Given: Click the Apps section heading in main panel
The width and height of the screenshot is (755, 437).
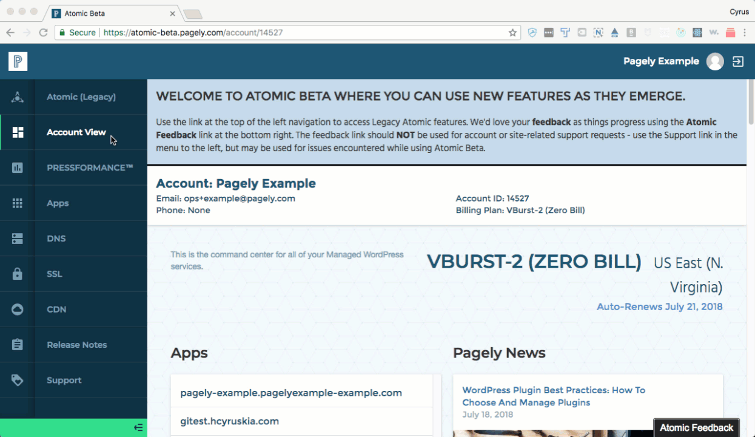Looking at the screenshot, I should point(189,353).
